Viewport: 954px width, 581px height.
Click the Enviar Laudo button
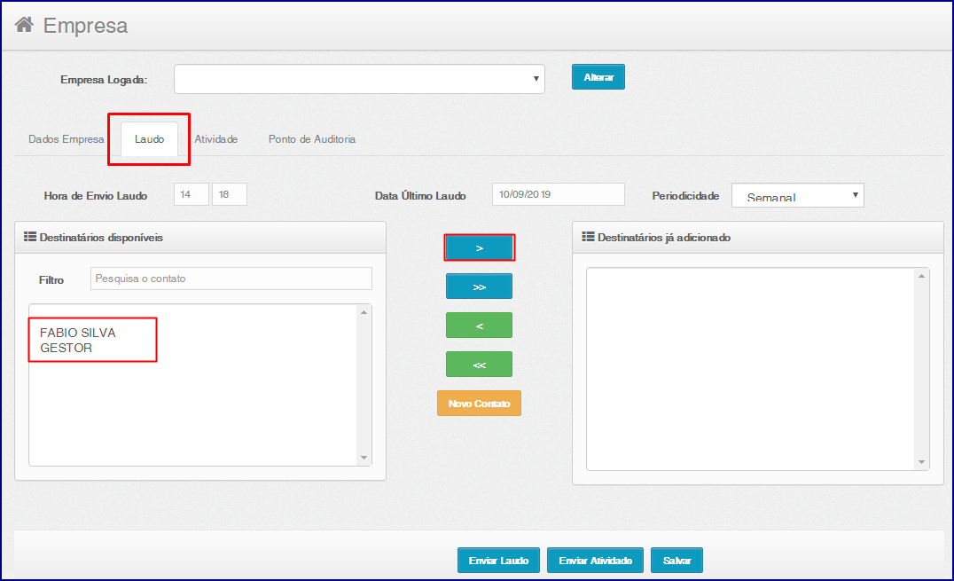pos(498,561)
